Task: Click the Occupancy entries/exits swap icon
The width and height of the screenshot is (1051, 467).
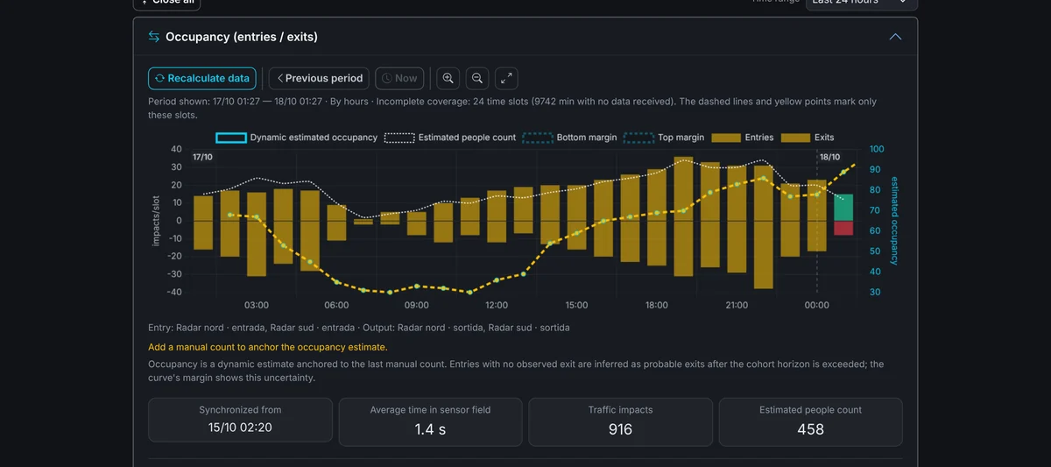Action: (154, 37)
